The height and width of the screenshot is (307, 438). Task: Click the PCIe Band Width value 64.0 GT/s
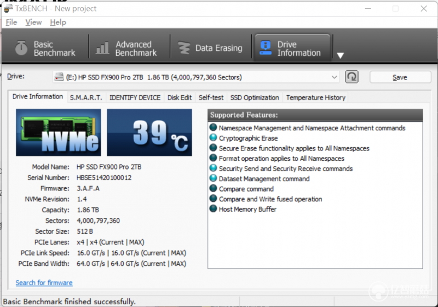tap(131, 264)
